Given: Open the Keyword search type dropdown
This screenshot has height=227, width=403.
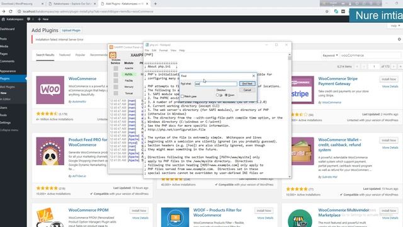Looking at the screenshot, I should 330,55.
